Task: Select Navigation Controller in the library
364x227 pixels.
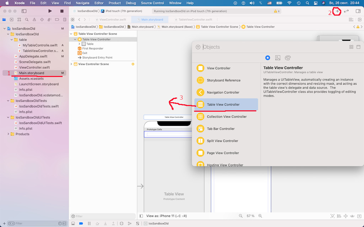Action: (x=226, y=93)
